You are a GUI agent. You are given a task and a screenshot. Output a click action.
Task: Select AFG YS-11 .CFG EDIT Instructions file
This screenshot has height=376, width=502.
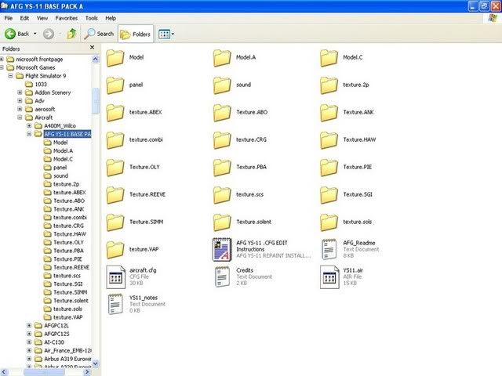(261, 250)
